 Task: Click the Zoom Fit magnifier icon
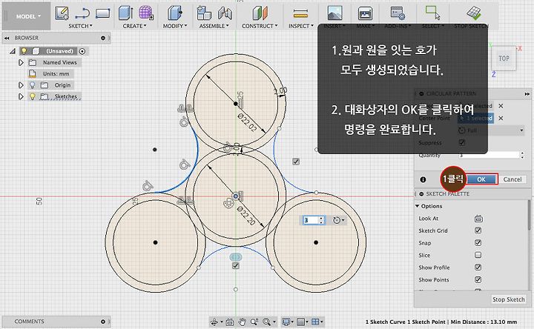(266, 322)
